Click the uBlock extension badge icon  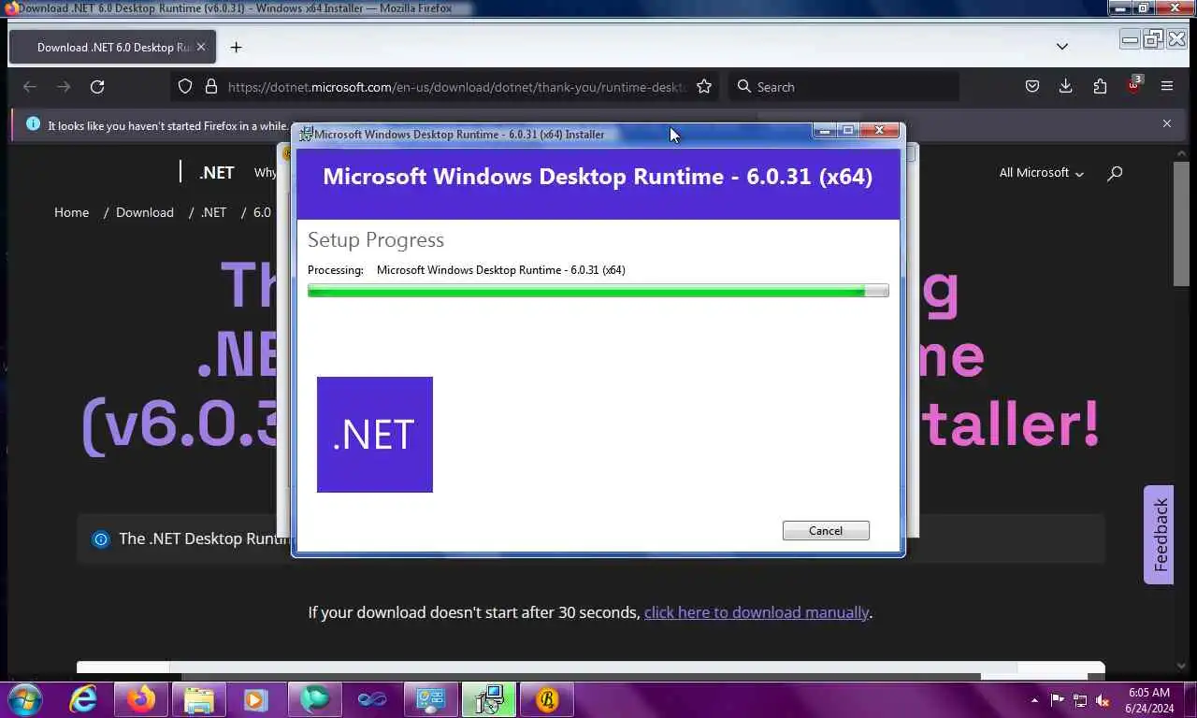pyautogui.click(x=1133, y=85)
